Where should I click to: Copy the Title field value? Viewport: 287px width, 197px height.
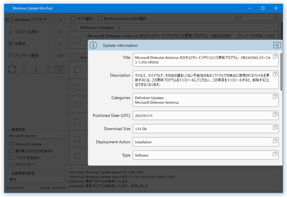275,56
